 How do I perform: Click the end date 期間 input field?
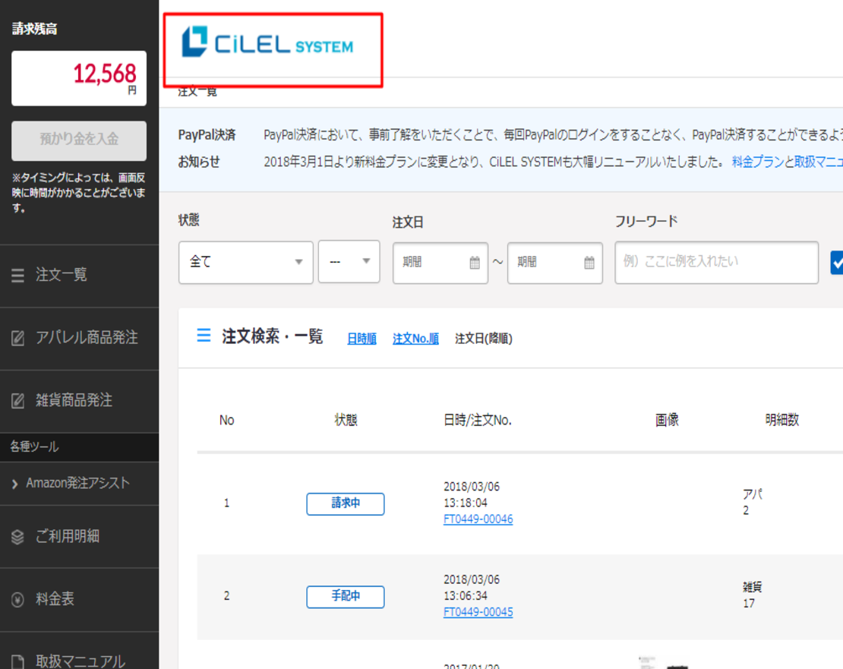tap(555, 263)
